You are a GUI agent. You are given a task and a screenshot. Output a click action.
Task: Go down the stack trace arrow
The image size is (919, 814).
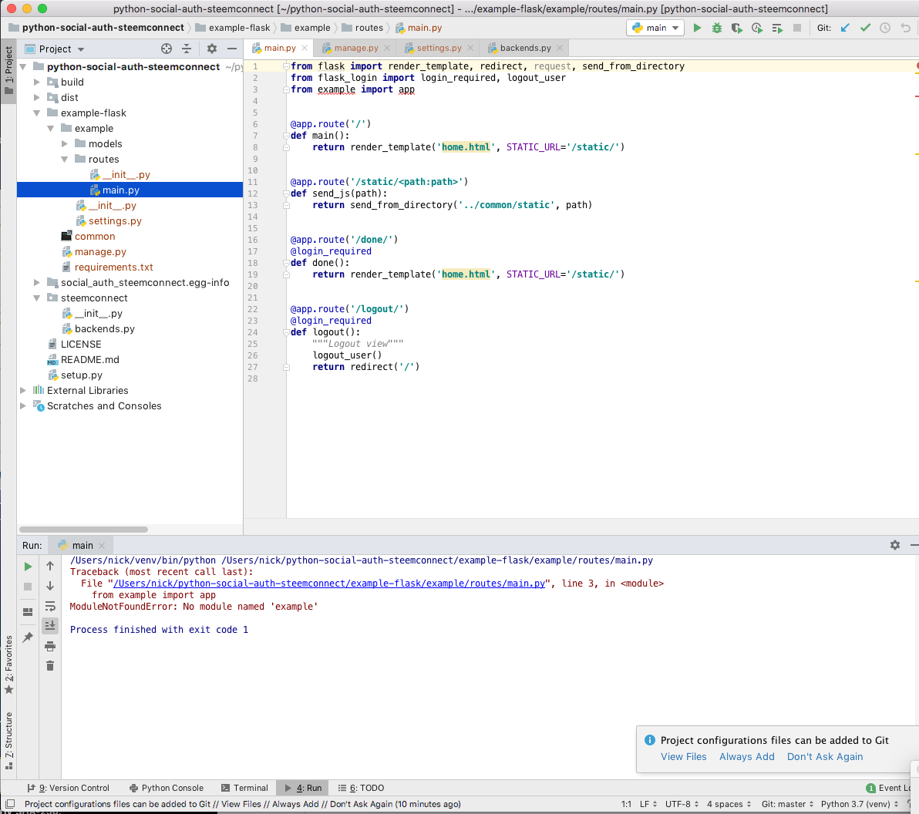[50, 586]
